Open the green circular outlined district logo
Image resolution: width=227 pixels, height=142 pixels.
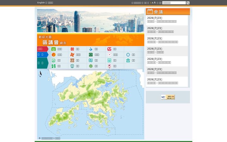pos(54,60)
